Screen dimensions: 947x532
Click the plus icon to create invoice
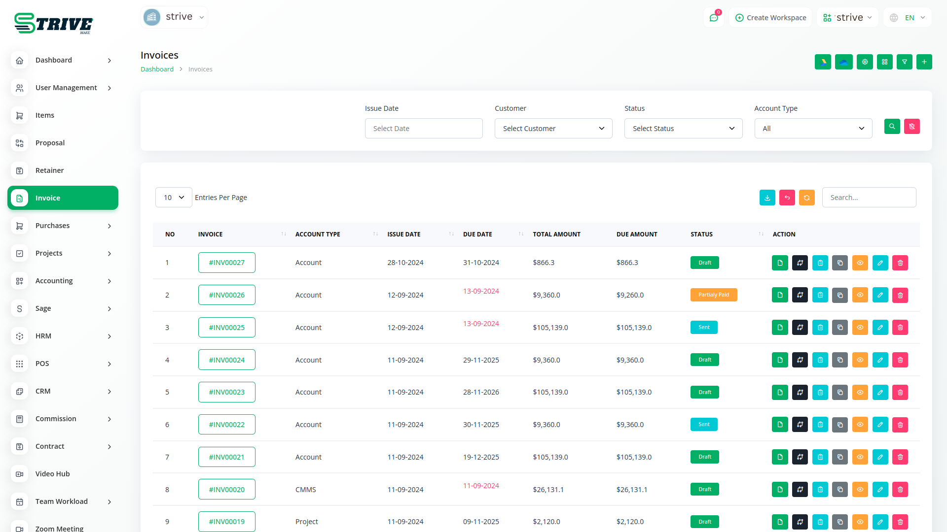point(924,62)
